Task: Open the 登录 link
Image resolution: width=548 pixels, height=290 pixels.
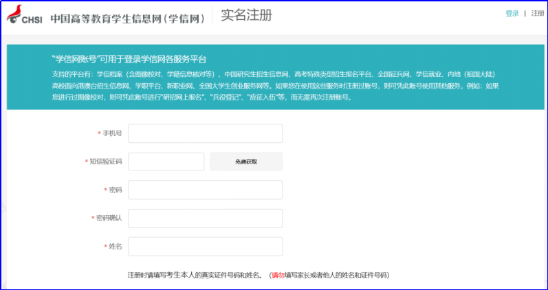Action: pyautogui.click(x=512, y=14)
